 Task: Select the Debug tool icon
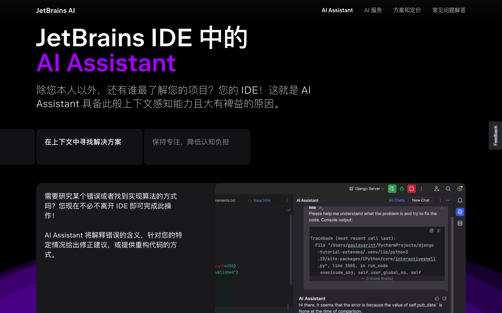click(402, 188)
